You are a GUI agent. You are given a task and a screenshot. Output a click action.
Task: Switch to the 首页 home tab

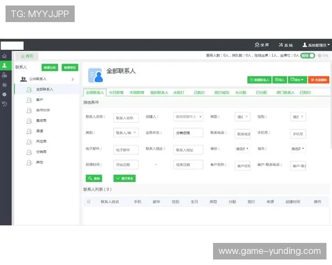(27, 56)
